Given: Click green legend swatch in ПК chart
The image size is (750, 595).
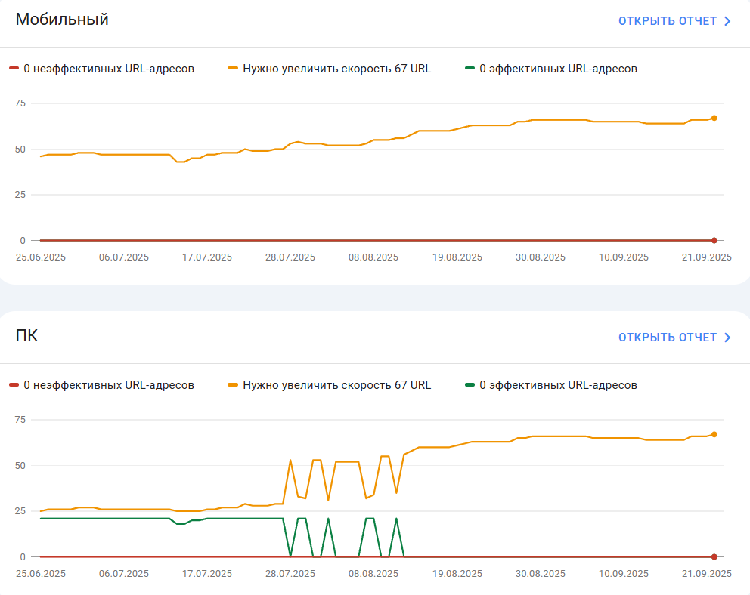Looking at the screenshot, I should 470,385.
